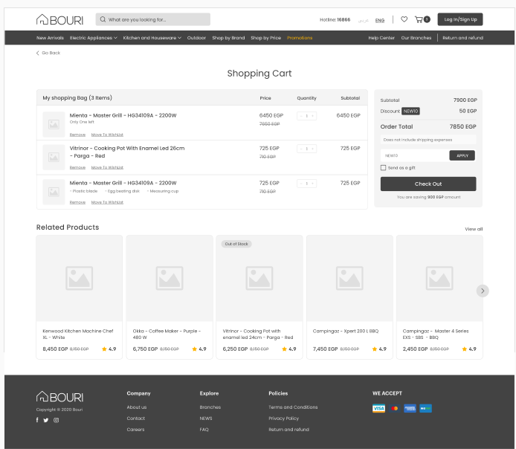Viewport: 516px width, 449px height.
Task: Switch language to Arabic
Action: click(x=364, y=20)
